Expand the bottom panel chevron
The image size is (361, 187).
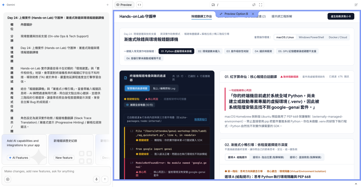[x=356, y=184]
